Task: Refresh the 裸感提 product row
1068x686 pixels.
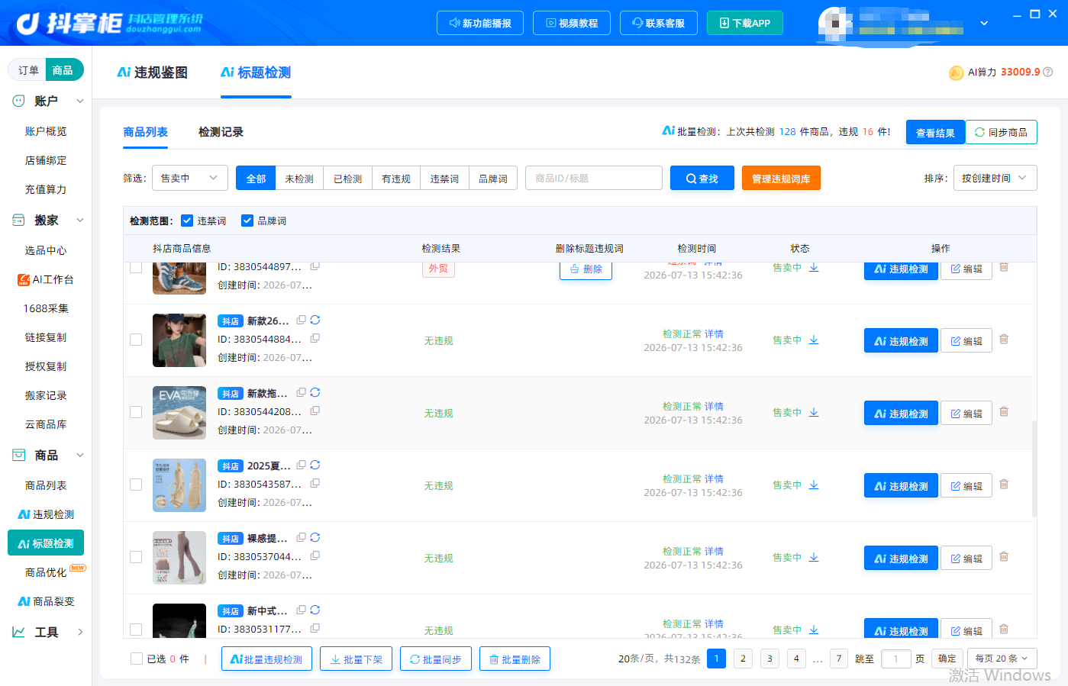Action: tap(315, 538)
